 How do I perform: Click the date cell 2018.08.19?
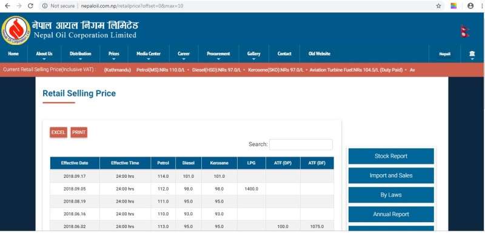tap(75, 201)
